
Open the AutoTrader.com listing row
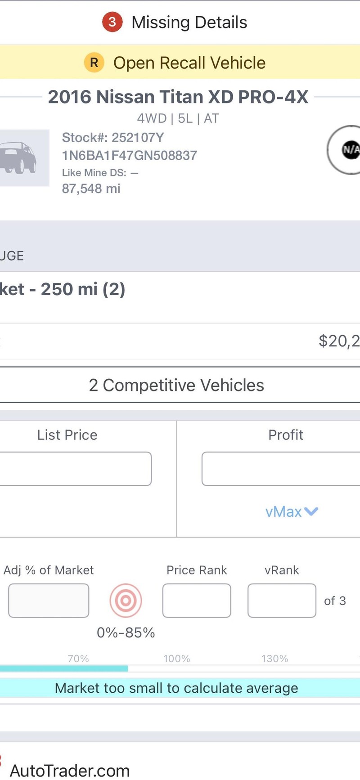point(70,770)
